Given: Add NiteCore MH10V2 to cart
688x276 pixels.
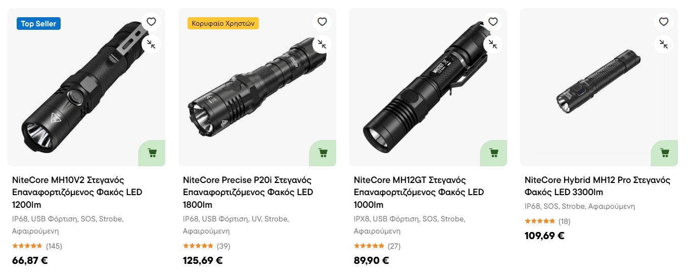Looking at the screenshot, I should (152, 153).
